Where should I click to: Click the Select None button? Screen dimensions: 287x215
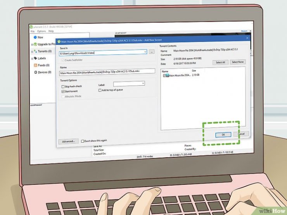(238, 62)
